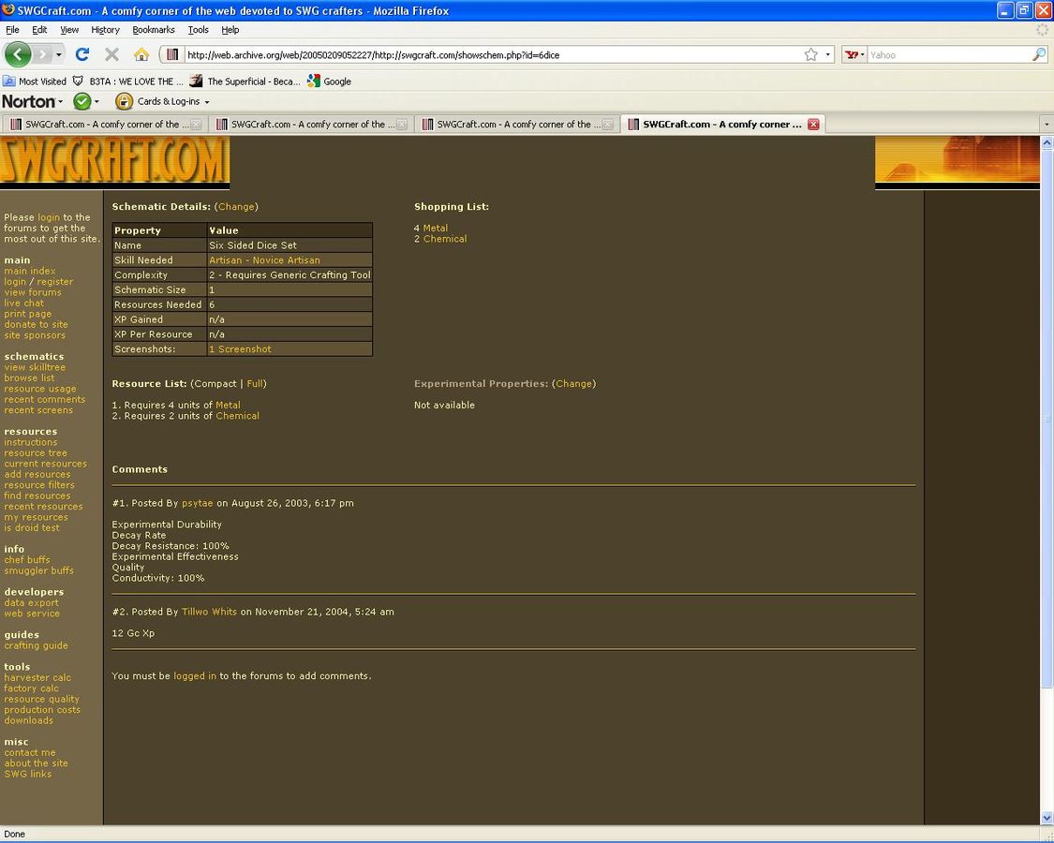
Task: Open the Bookmarks menu
Action: [154, 30]
